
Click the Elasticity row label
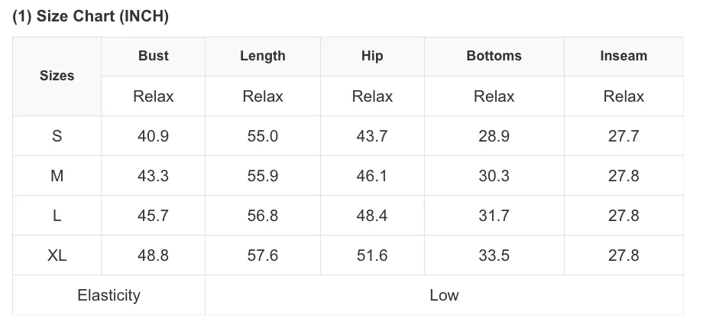(109, 295)
